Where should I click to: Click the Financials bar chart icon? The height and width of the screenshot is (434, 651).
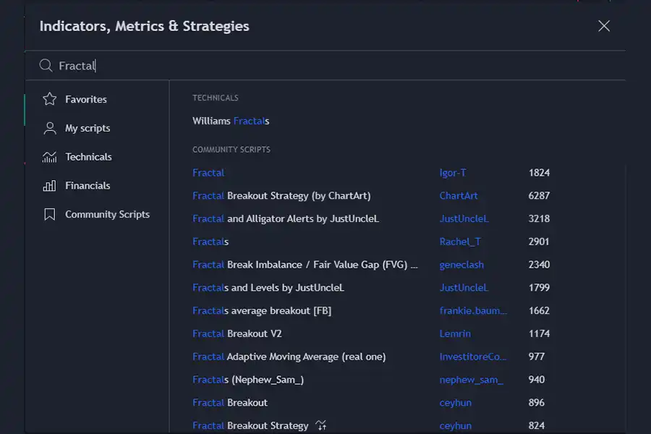click(x=49, y=185)
